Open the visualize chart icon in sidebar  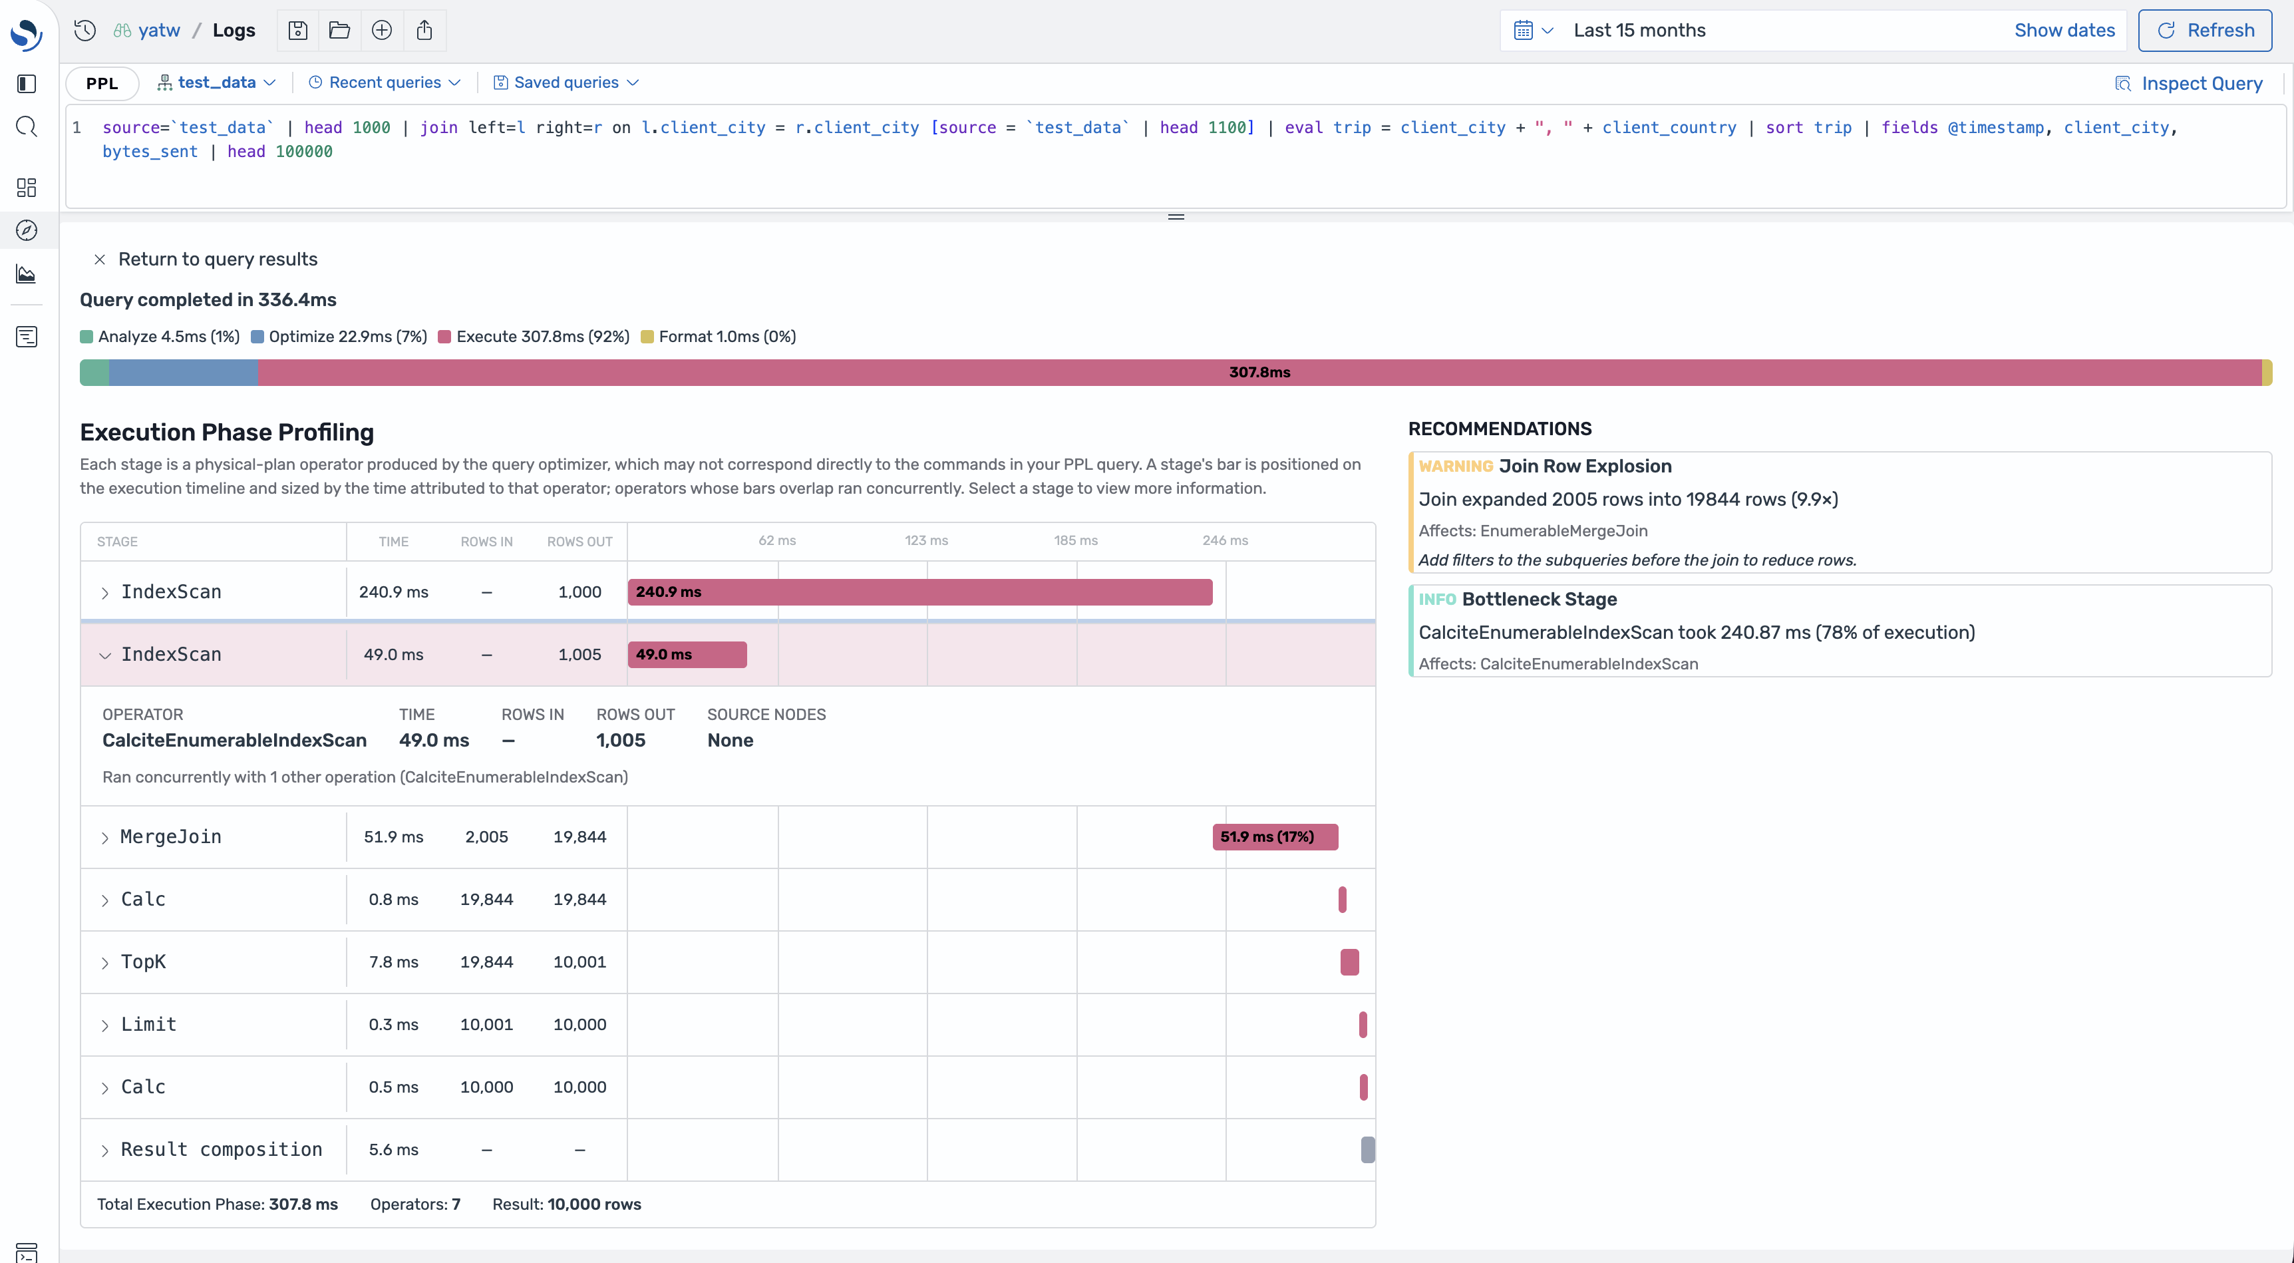click(27, 274)
